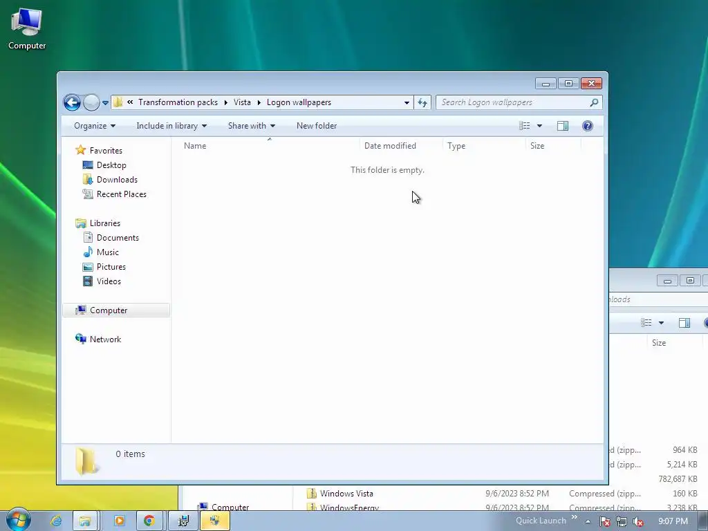The width and height of the screenshot is (708, 531).
Task: Sort by Size column in background window
Action: 675,343
